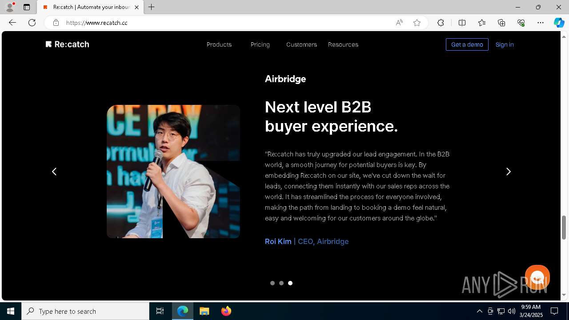Open the Windows Start menu

click(11, 311)
